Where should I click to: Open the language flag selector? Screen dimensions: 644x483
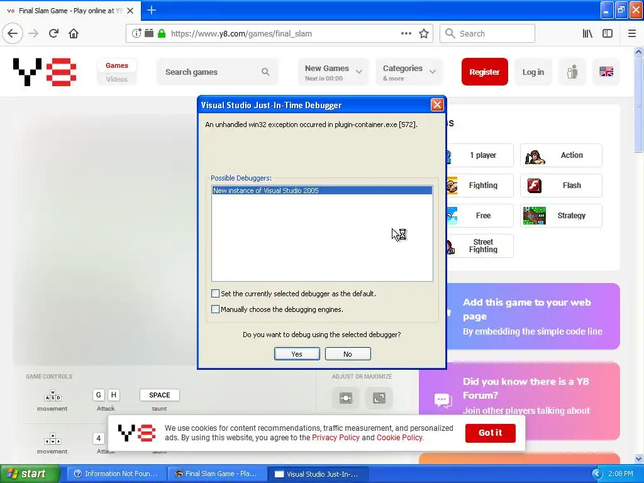tap(606, 72)
